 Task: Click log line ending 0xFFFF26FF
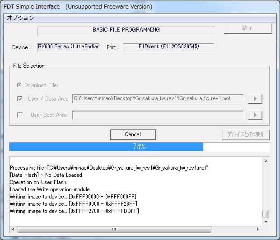pyautogui.click(x=74, y=204)
